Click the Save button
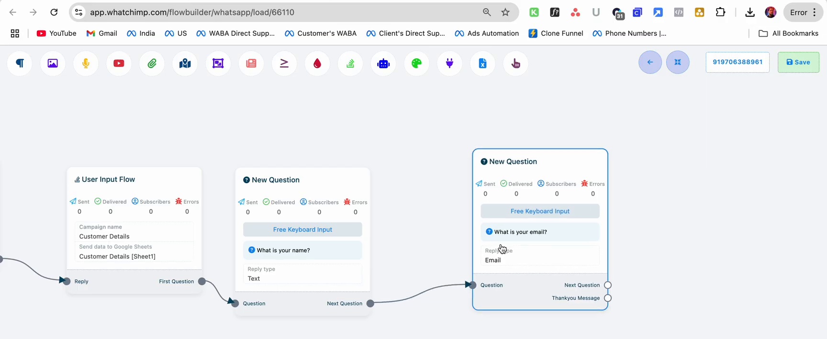The width and height of the screenshot is (827, 339). (x=798, y=62)
